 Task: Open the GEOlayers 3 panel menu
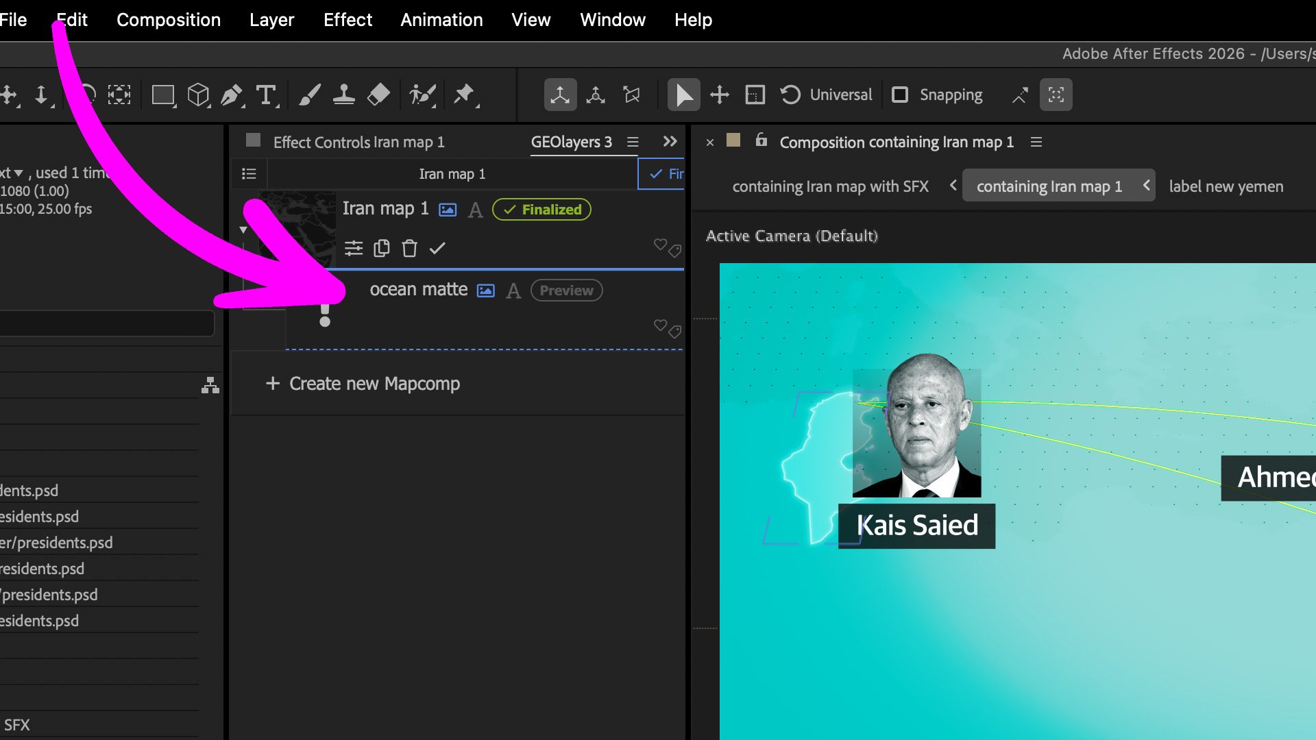click(633, 142)
